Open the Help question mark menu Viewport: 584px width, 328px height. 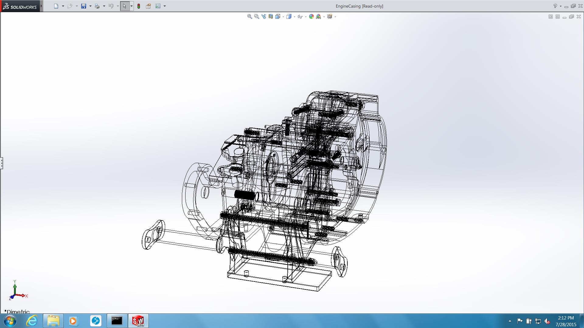555,6
